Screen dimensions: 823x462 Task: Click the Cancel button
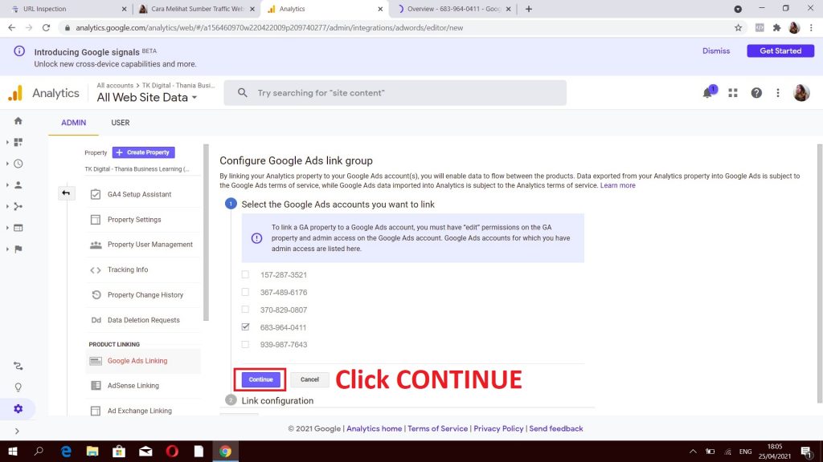[x=309, y=379]
